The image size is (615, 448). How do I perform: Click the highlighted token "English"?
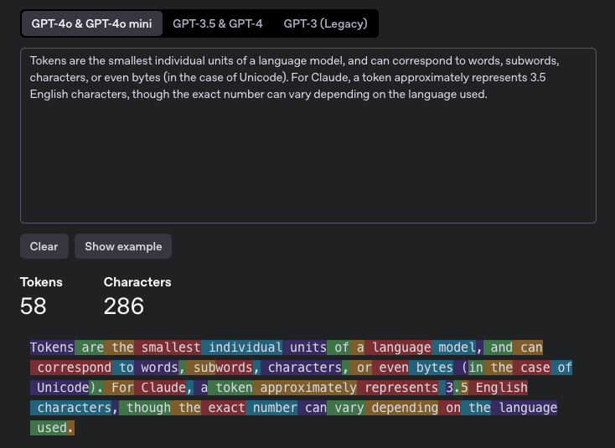click(x=499, y=387)
